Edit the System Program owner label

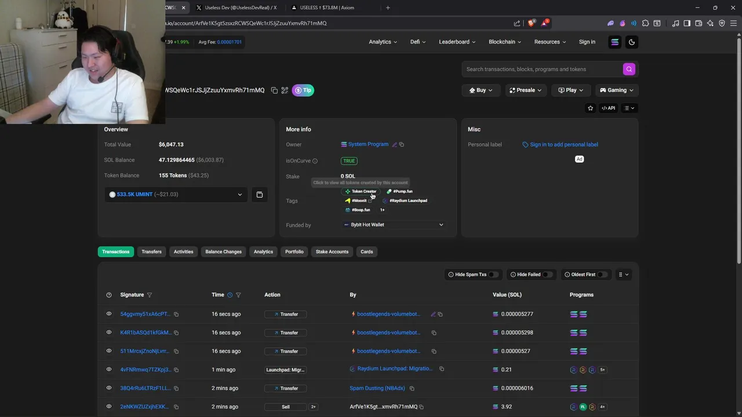[x=395, y=144]
